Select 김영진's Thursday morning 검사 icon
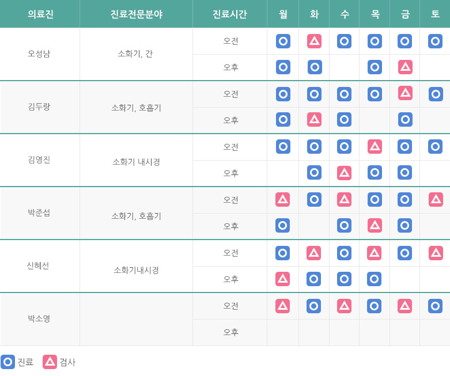 375,146
